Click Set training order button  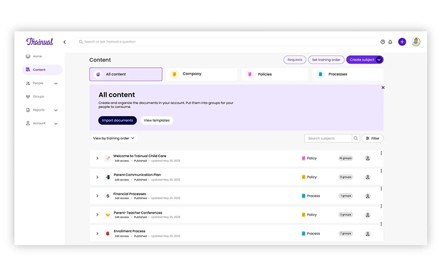pyautogui.click(x=326, y=60)
